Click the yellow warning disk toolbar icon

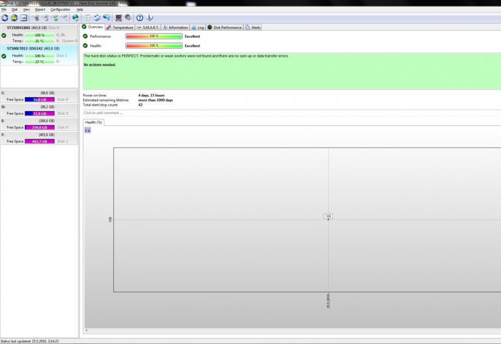[14, 18]
